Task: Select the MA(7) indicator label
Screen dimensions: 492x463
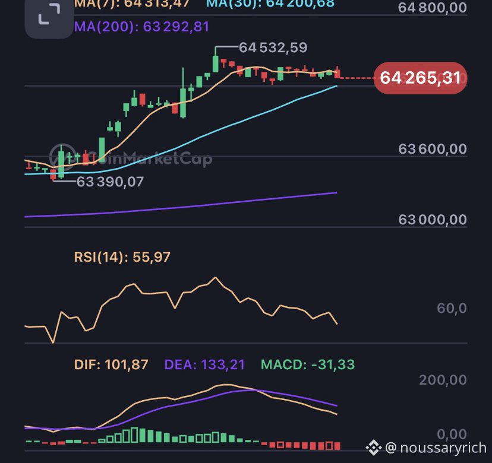Action: pos(132,4)
